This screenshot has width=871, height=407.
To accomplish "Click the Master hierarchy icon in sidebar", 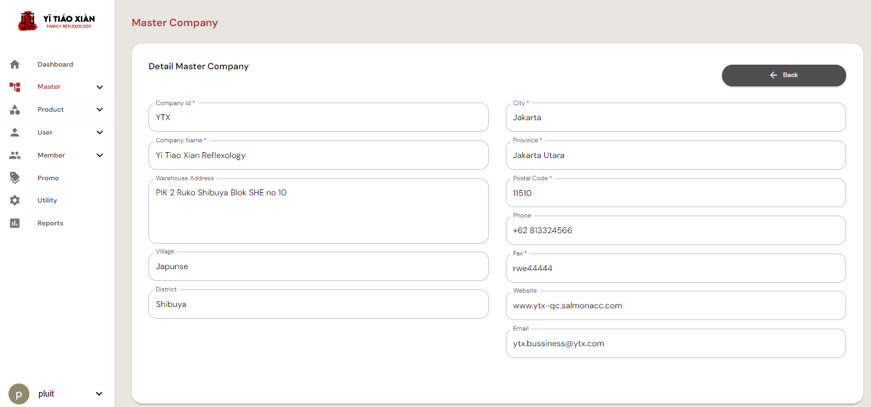I will pos(14,87).
